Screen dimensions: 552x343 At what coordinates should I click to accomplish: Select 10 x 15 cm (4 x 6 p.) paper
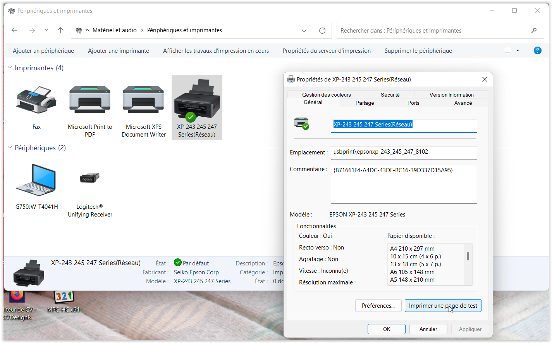coord(416,256)
